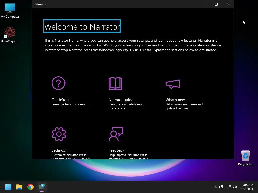Select the Feedback title link

pos(116,150)
